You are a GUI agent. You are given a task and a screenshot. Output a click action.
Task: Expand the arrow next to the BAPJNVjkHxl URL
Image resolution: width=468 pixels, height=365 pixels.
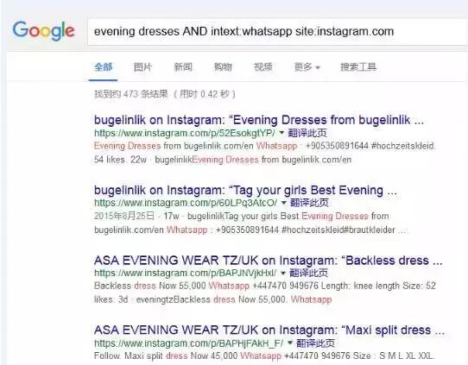tap(283, 273)
